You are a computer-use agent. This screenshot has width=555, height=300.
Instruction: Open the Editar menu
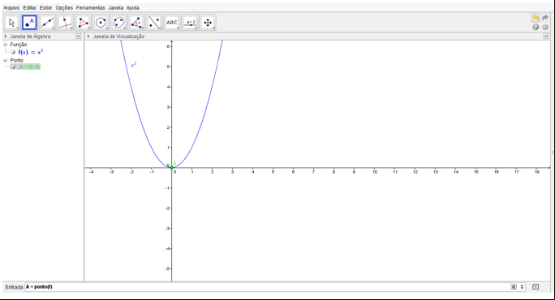(x=30, y=7)
